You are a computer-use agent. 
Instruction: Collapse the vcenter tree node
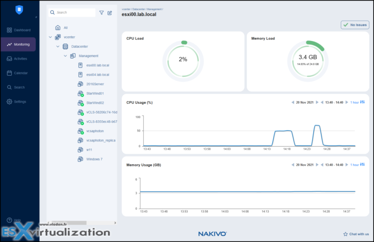(x=50, y=37)
